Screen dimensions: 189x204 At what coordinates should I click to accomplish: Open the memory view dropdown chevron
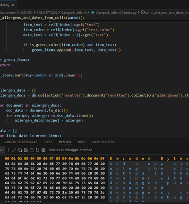pos(1,150)
